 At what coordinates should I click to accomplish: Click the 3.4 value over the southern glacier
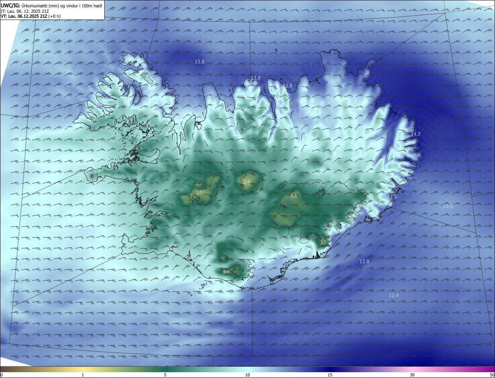[226, 272]
